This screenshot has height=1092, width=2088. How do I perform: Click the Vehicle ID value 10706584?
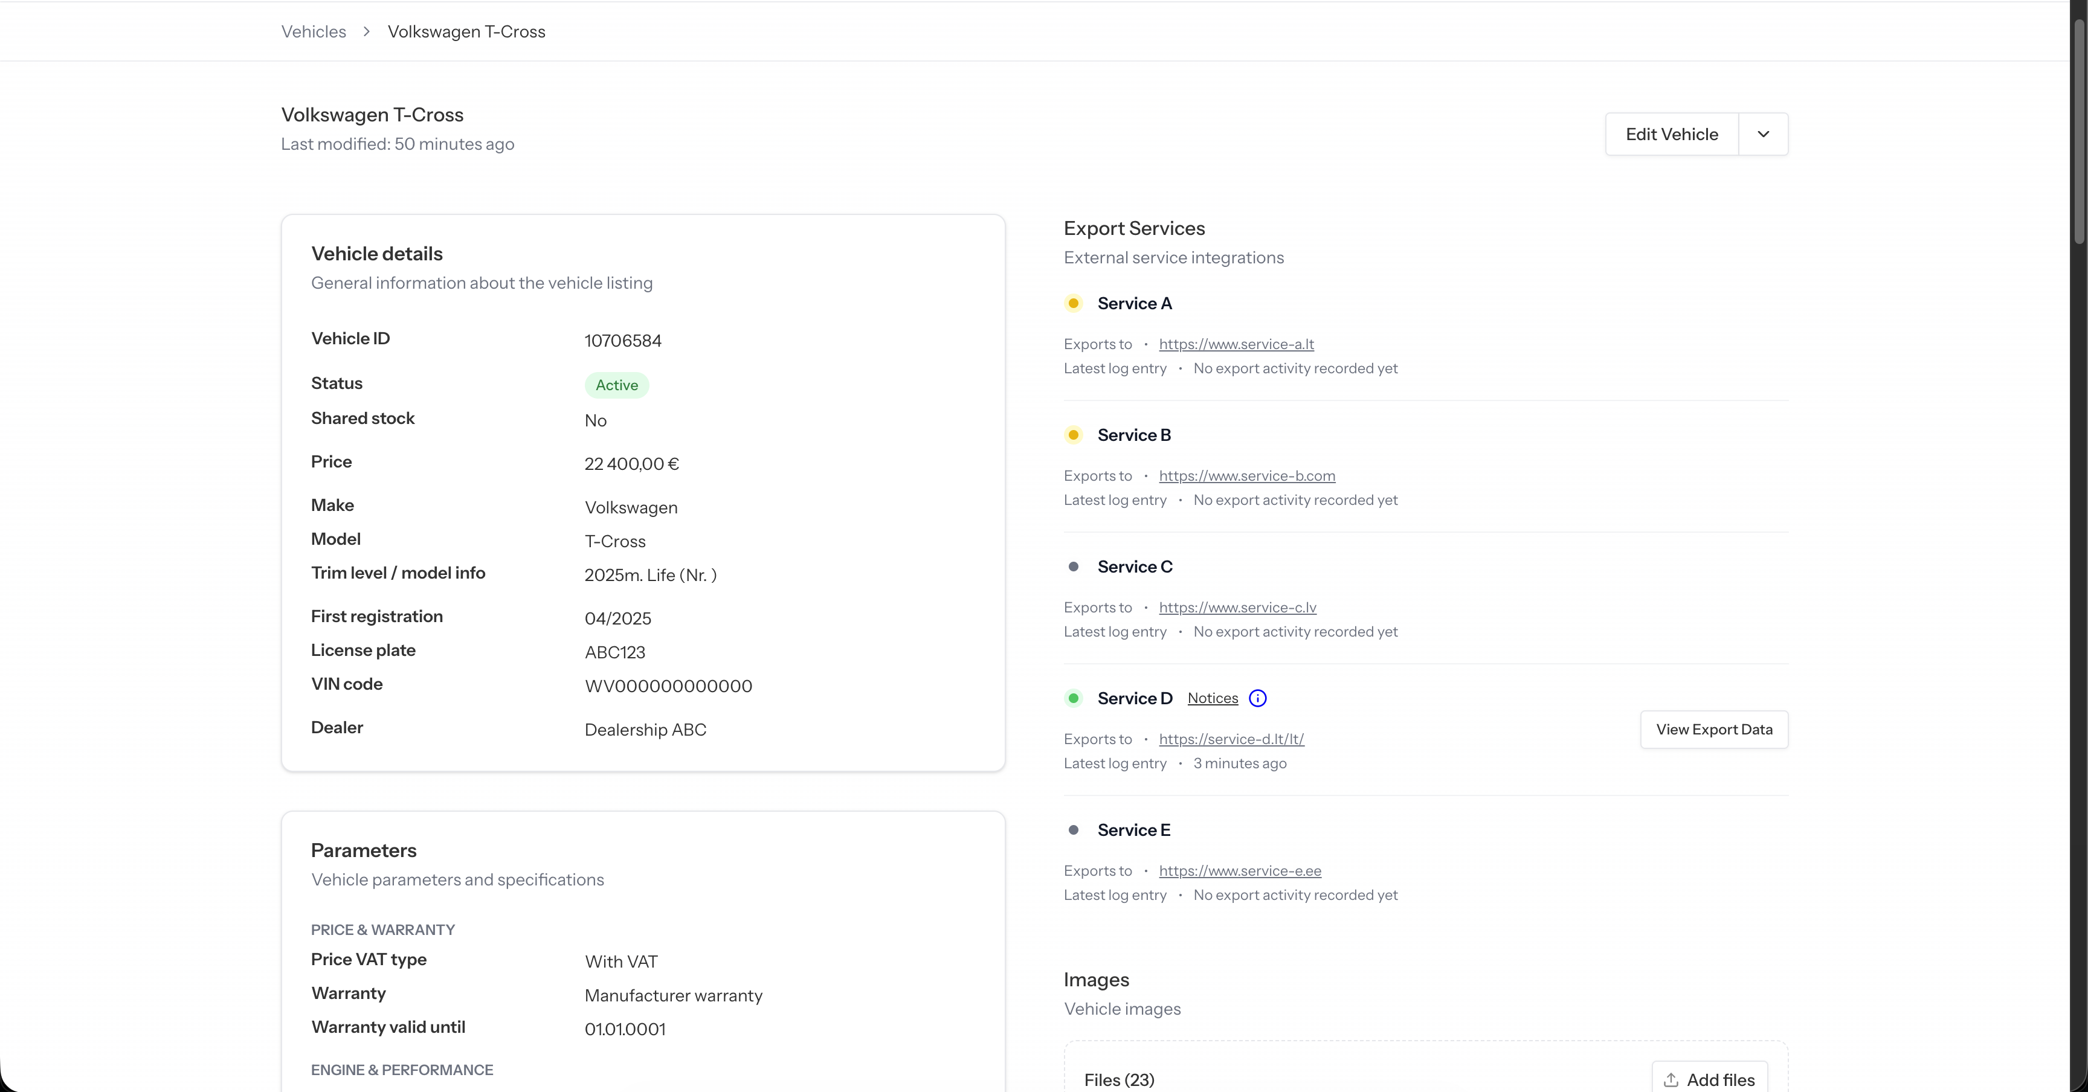click(x=622, y=340)
